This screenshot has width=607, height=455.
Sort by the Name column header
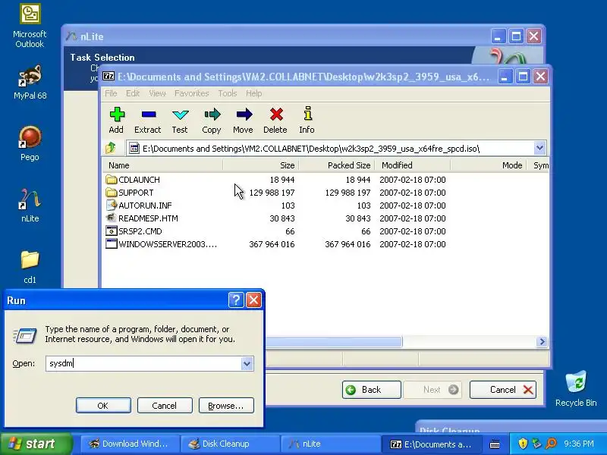(162, 165)
